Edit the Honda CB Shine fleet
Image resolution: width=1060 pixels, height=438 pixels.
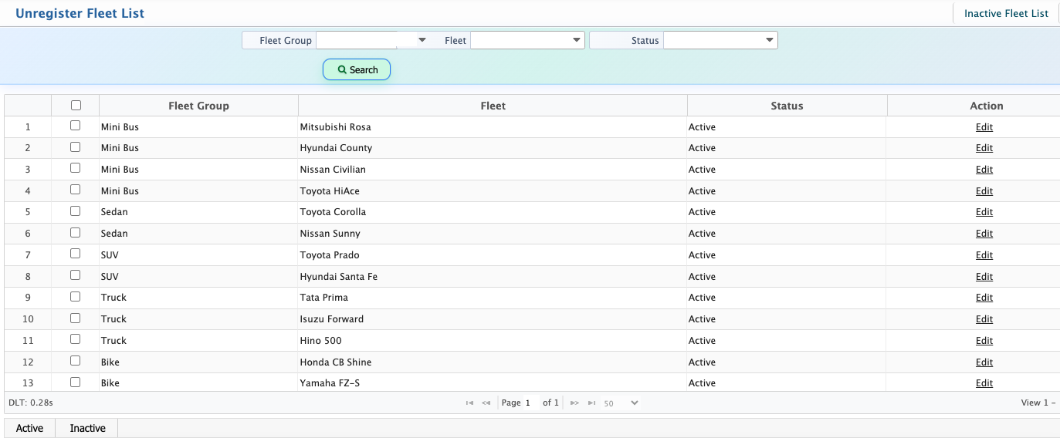coord(984,362)
